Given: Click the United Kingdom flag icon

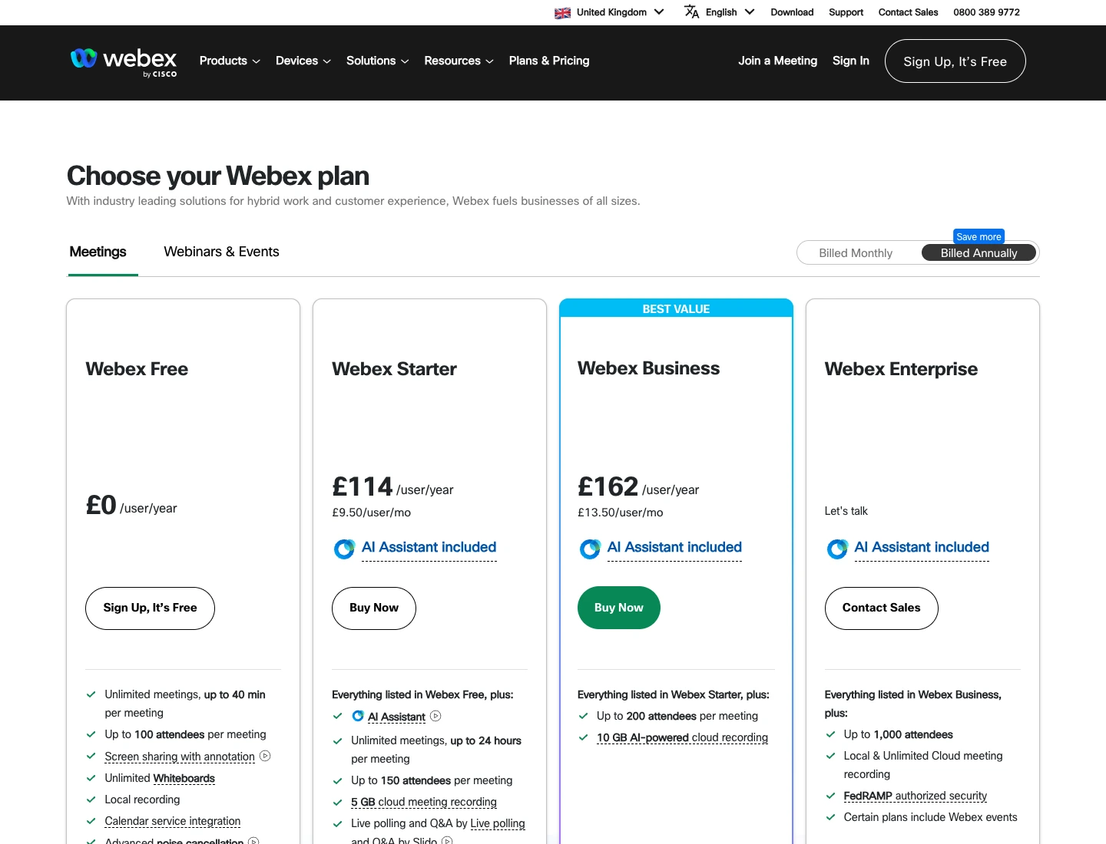Looking at the screenshot, I should coord(563,13).
